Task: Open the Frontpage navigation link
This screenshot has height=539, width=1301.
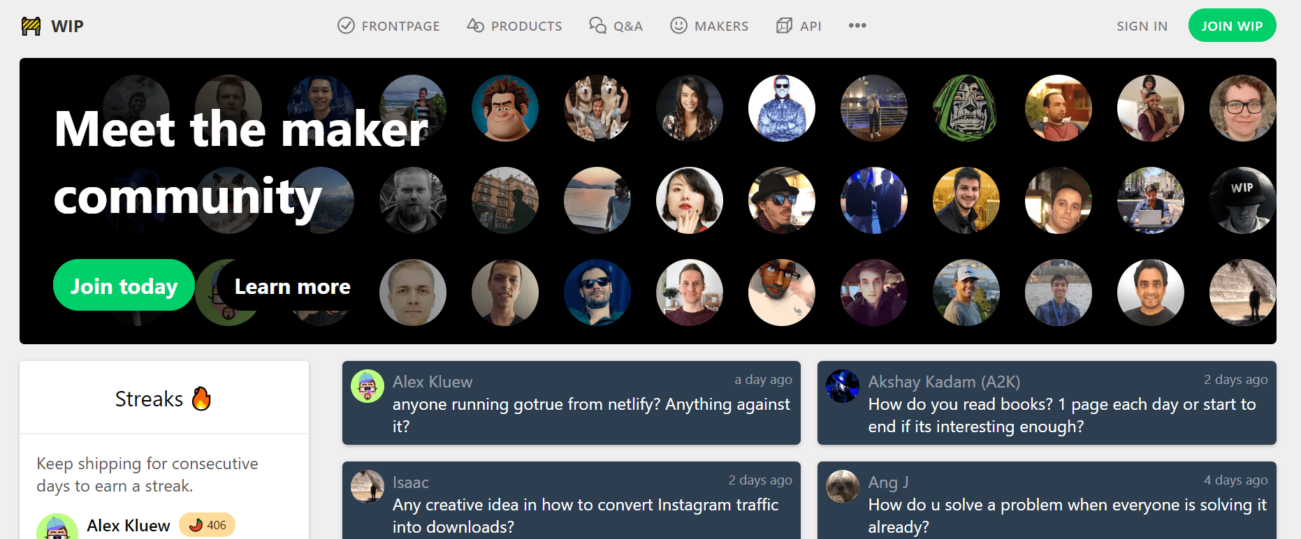Action: 388,26
